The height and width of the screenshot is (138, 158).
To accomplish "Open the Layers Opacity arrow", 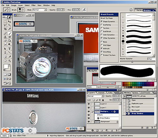I will (x=119, y=96).
